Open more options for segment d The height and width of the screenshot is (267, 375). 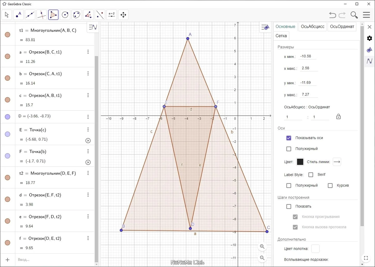88,195
